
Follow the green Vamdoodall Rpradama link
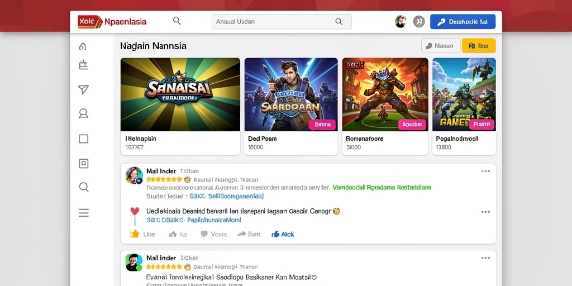click(382, 188)
